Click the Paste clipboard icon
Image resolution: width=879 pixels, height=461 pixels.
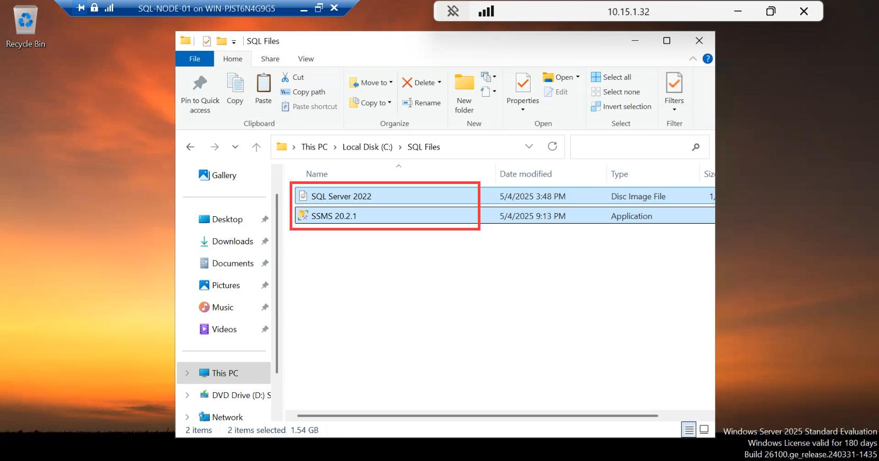click(263, 83)
